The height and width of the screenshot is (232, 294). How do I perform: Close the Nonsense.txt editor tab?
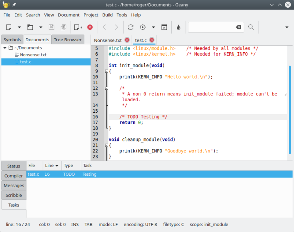click(x=127, y=40)
